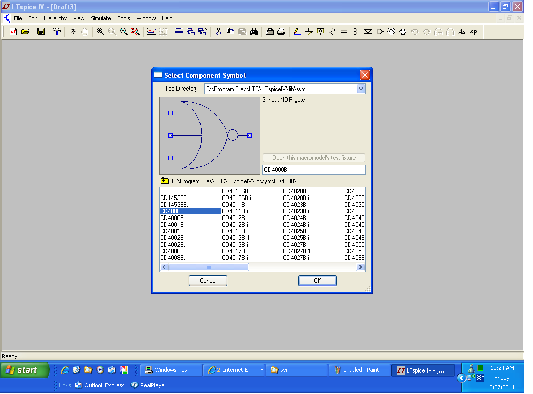
Task: Save the schematic with the floppy disk icon
Action: [x=41, y=32]
